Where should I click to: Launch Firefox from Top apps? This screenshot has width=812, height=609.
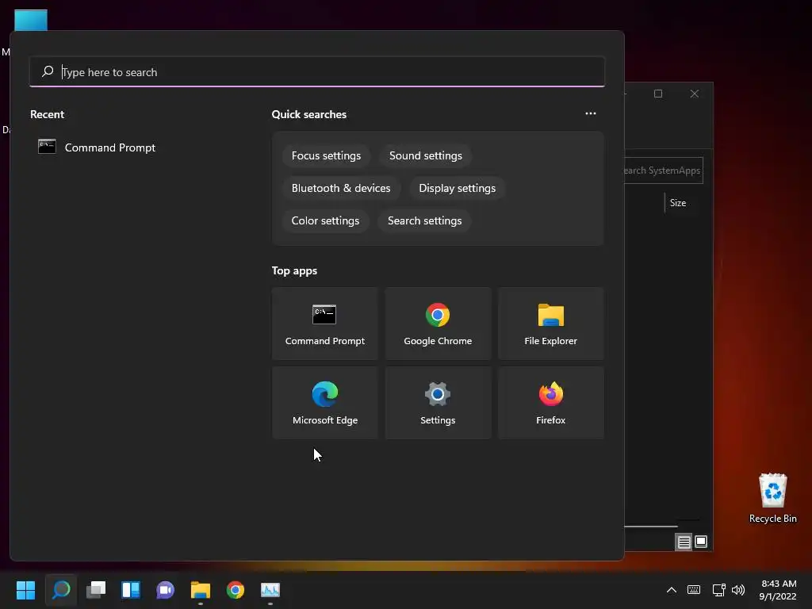tap(550, 403)
